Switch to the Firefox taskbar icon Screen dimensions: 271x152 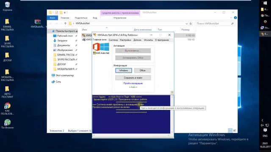point(265,22)
